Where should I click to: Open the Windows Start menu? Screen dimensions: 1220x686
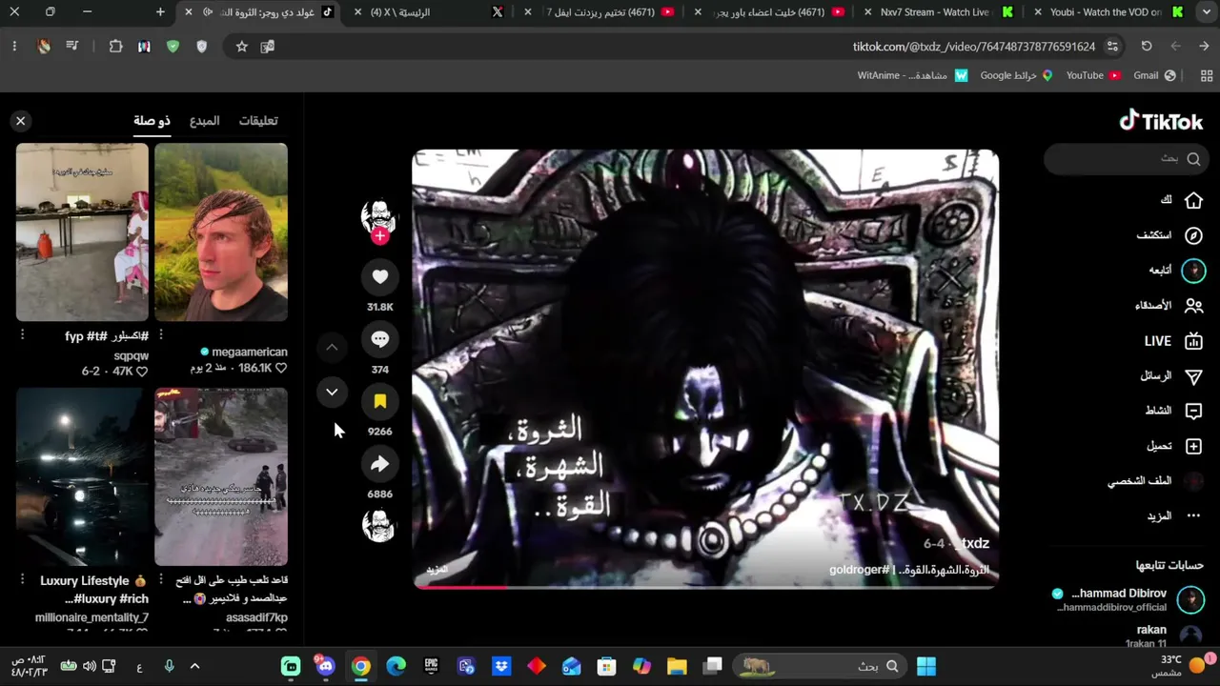(926, 667)
